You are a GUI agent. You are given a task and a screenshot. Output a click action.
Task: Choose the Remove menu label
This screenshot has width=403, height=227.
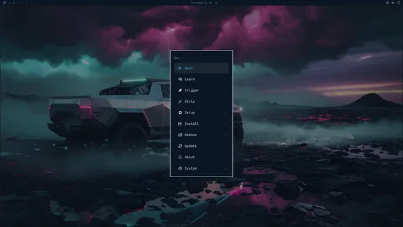[191, 135]
